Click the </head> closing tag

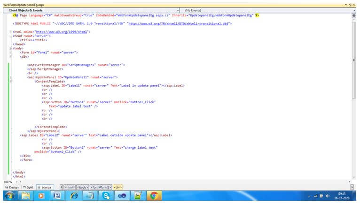[x=19, y=44]
